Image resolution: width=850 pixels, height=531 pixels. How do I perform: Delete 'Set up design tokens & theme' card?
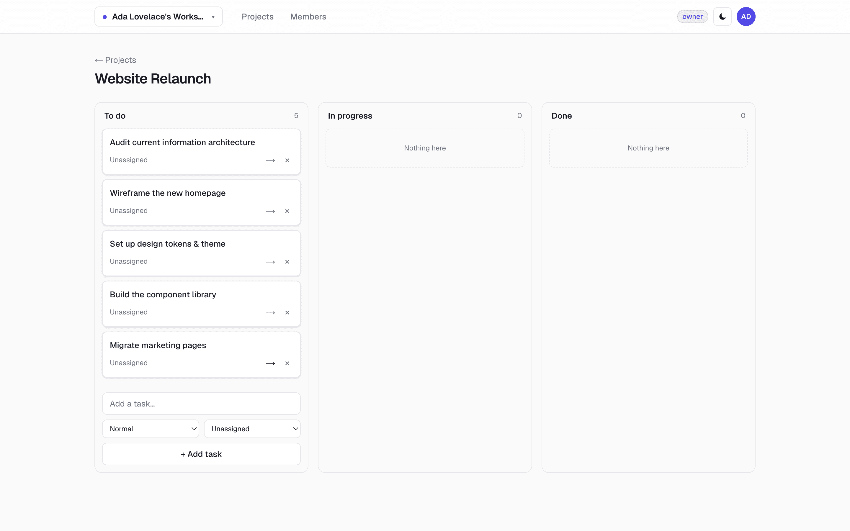(x=287, y=262)
